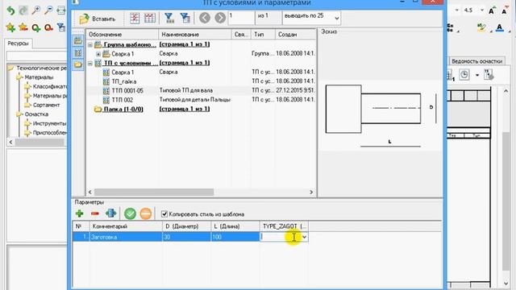Click the Обозначение column header
516x290 pixels.
122,34
